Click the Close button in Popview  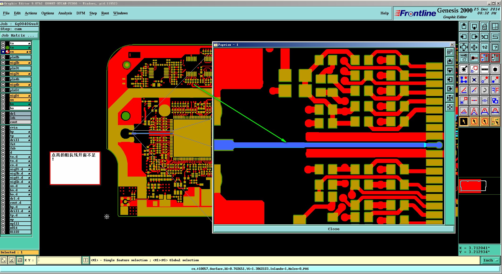click(x=334, y=229)
